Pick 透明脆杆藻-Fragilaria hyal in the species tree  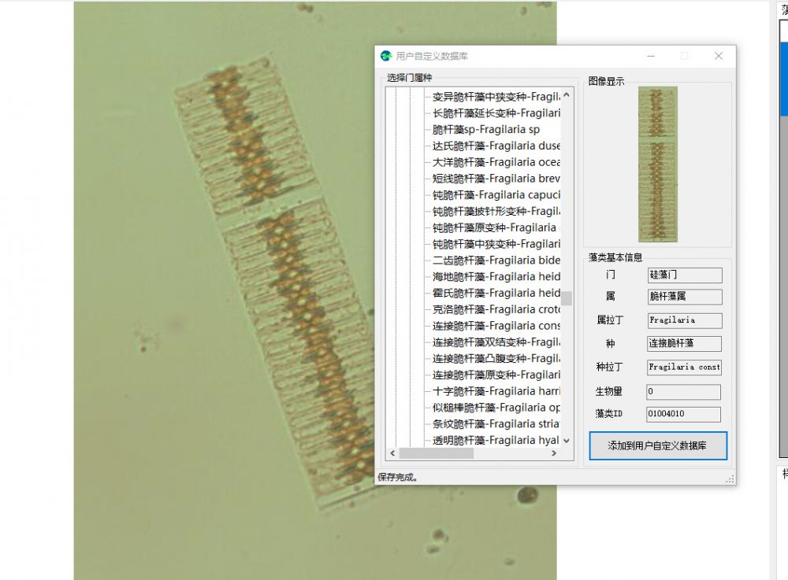click(x=496, y=441)
